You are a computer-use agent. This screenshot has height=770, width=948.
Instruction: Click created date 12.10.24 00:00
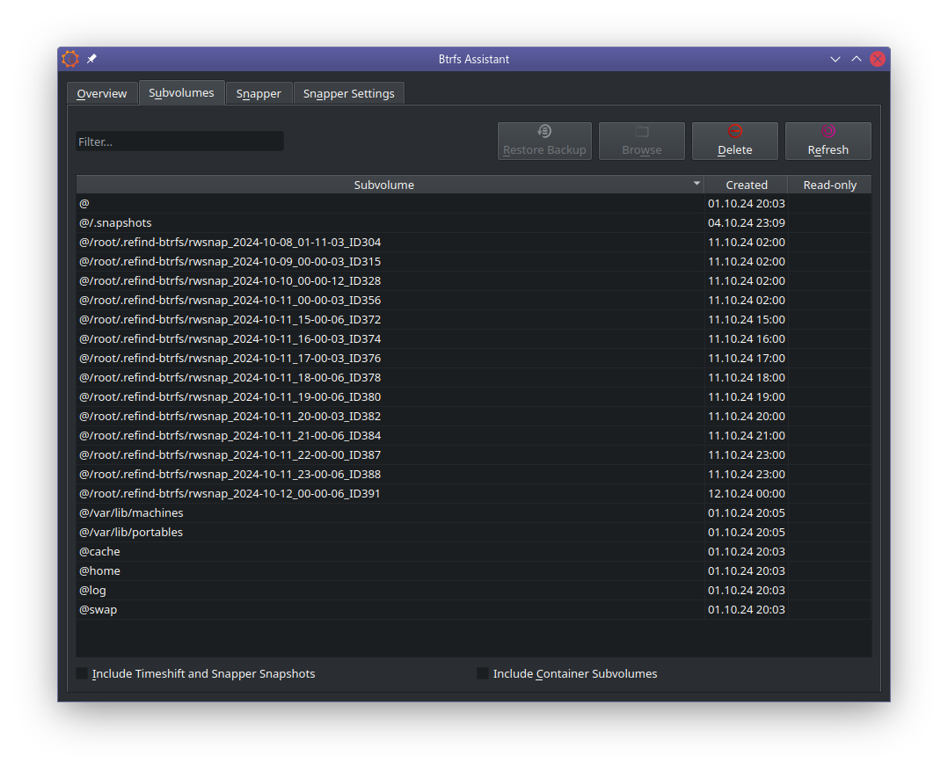[x=746, y=494]
